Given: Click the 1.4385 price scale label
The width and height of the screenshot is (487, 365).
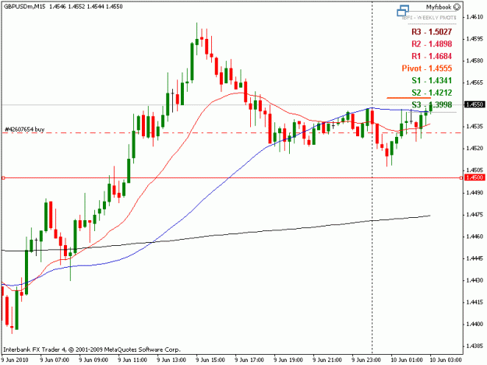Looking at the screenshot, I should click(475, 346).
